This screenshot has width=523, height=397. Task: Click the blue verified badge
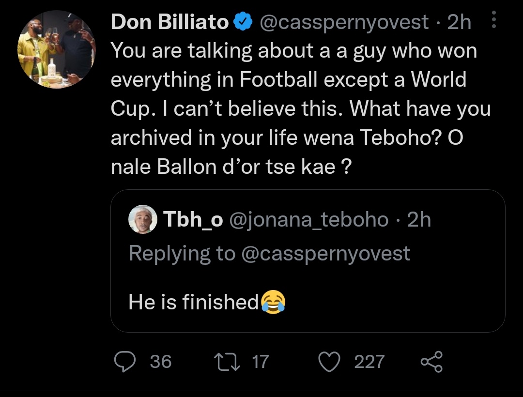point(243,21)
